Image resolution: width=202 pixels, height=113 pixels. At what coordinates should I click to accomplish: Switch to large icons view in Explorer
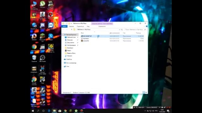point(146,92)
